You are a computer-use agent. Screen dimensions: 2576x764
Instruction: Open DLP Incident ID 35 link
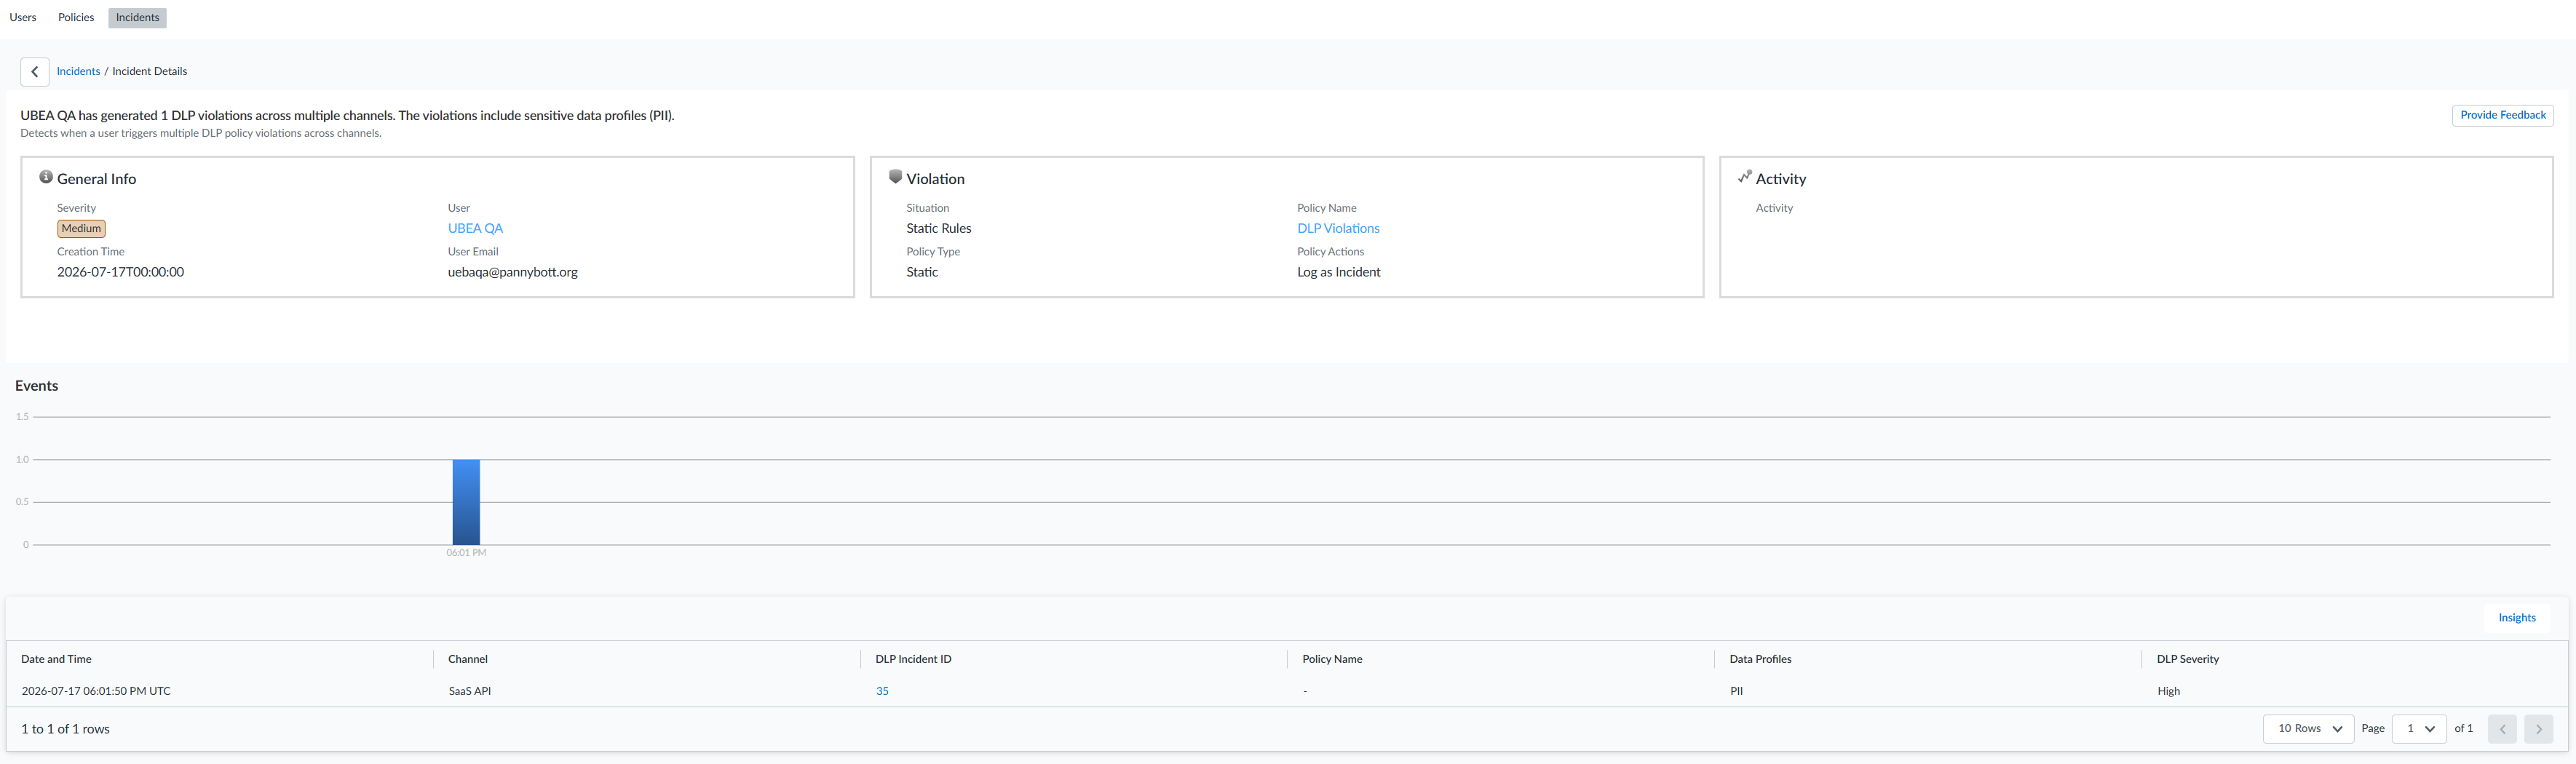[882, 691]
